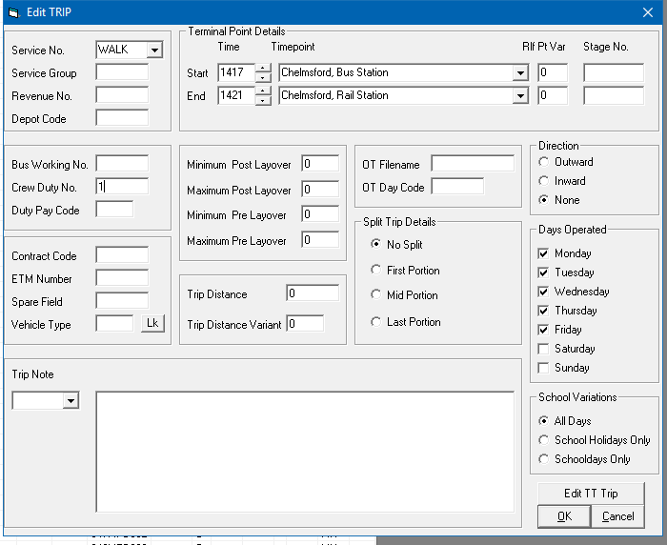Expand the End timepoint dropdown list
The image size is (667, 545).
point(520,95)
